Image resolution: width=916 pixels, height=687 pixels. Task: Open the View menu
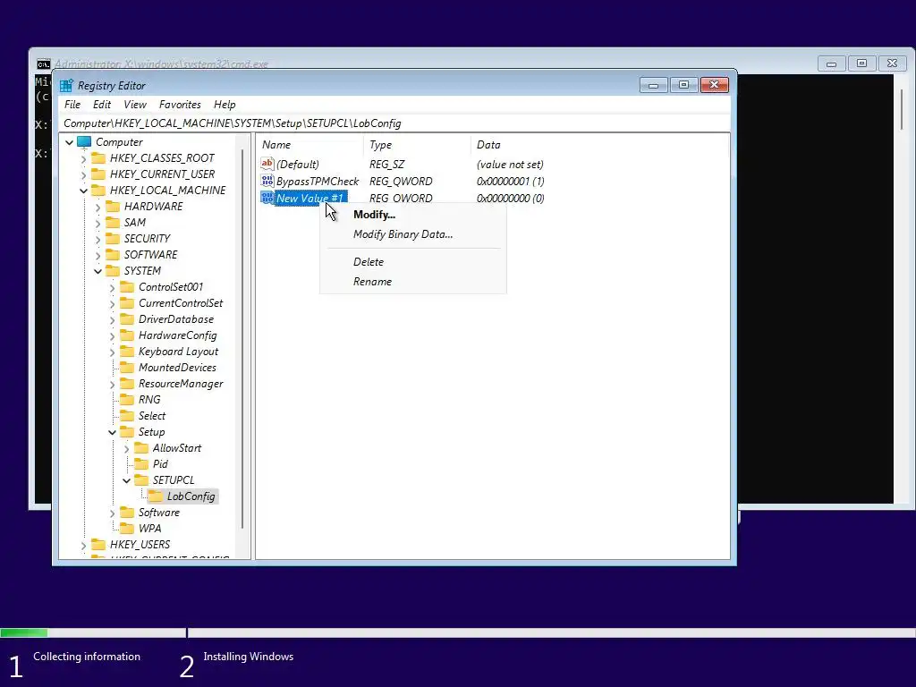coord(135,105)
